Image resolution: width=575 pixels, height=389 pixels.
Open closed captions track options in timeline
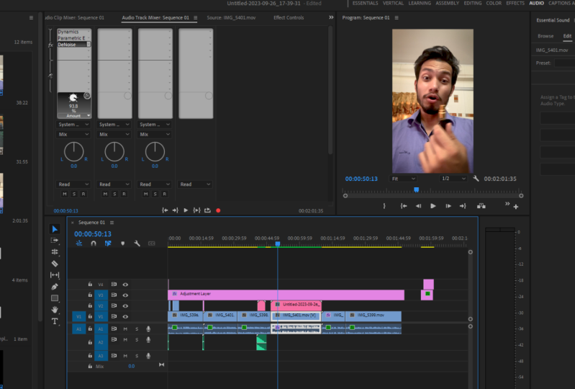(x=151, y=243)
